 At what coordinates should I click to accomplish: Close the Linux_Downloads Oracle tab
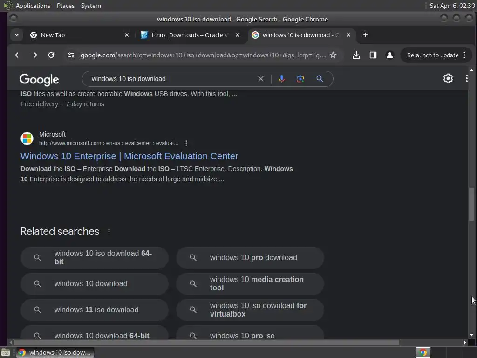238,35
